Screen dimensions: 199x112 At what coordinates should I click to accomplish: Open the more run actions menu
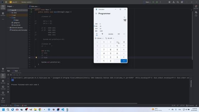pyautogui.click(x=160, y=2)
